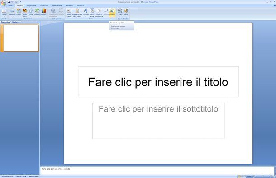Click Intestazione e piè di pagina icon
This screenshot has width=276, height=178.
tap(77, 11)
